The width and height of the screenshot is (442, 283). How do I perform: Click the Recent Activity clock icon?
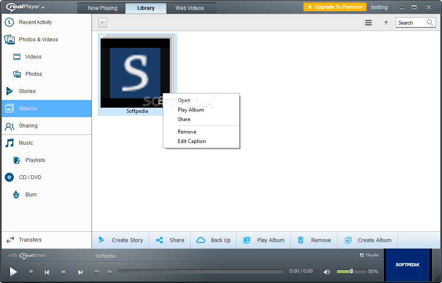coord(9,22)
